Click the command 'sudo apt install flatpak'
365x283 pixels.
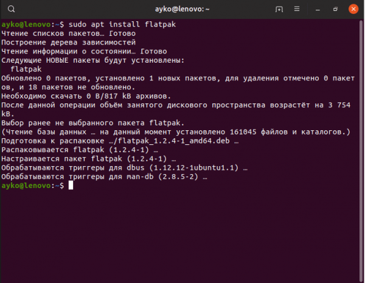point(122,24)
